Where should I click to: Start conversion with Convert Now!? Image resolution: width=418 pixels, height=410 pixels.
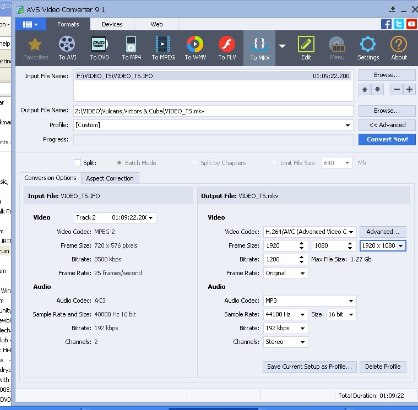tap(387, 139)
